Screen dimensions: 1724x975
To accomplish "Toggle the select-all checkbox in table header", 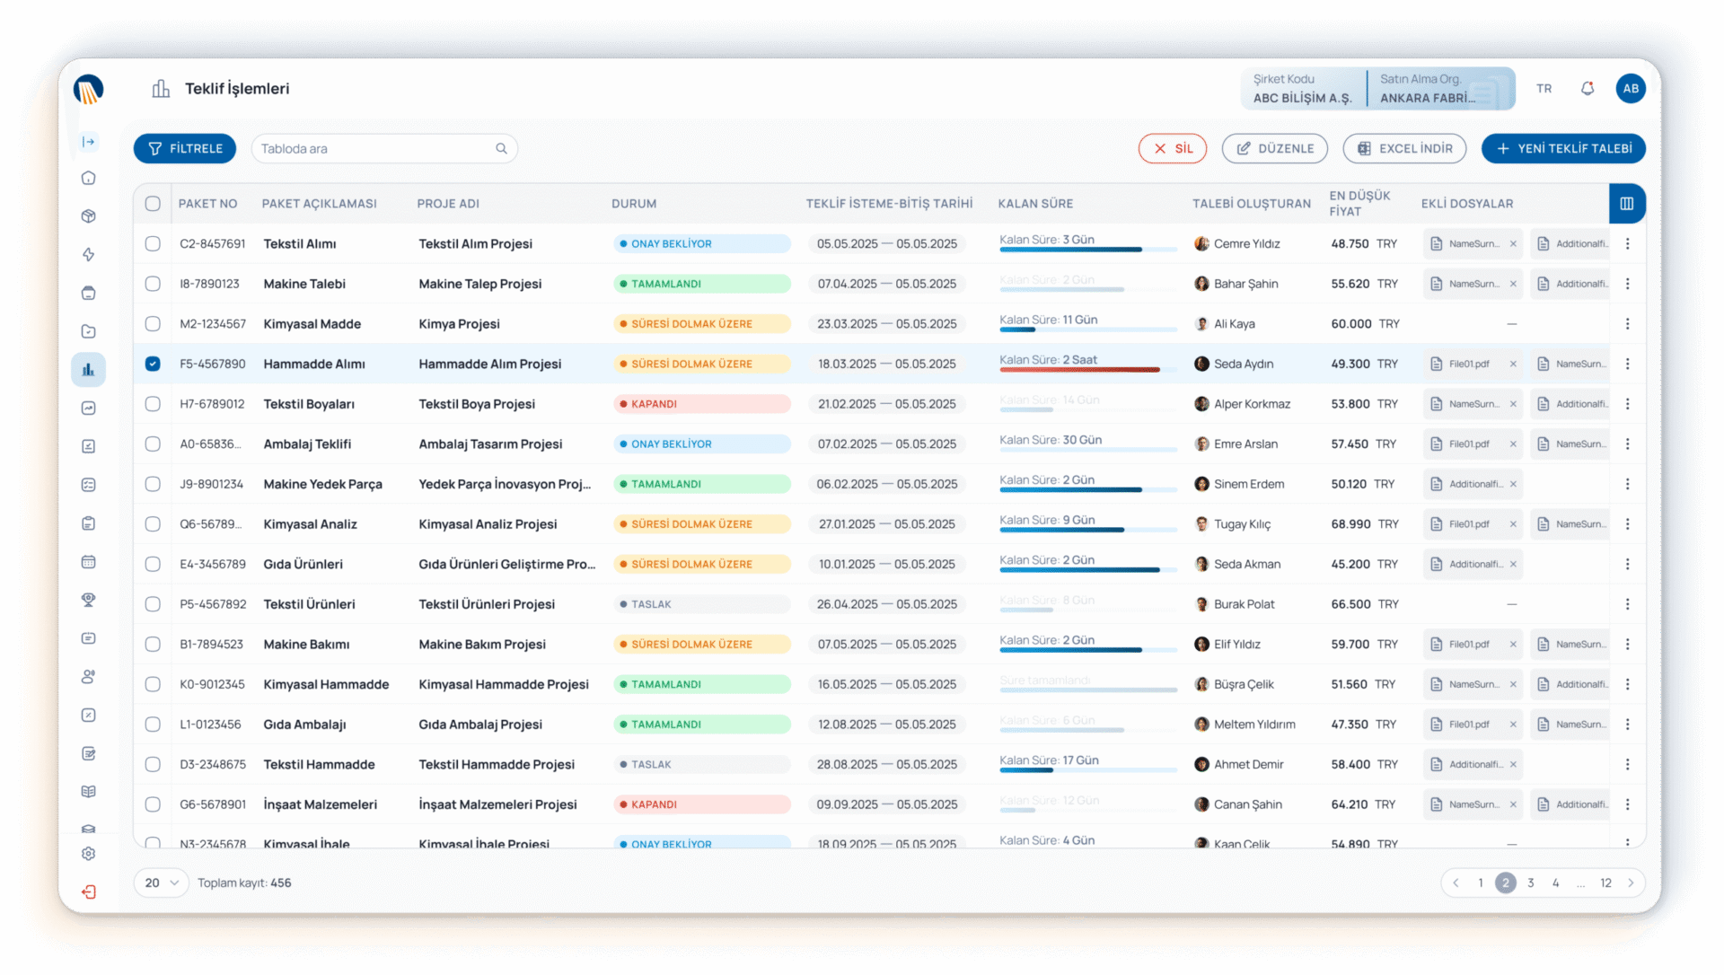I will [153, 204].
